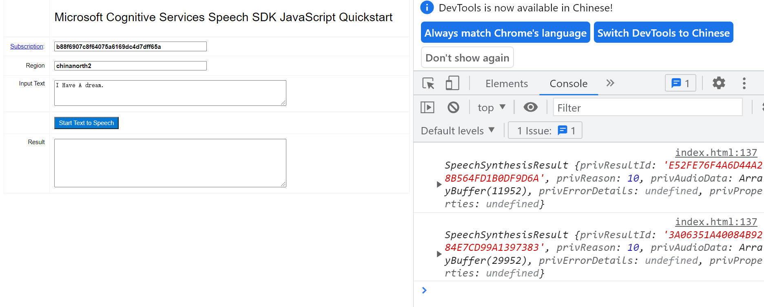Focus the Region input field
This screenshot has height=307, width=764.
[131, 66]
